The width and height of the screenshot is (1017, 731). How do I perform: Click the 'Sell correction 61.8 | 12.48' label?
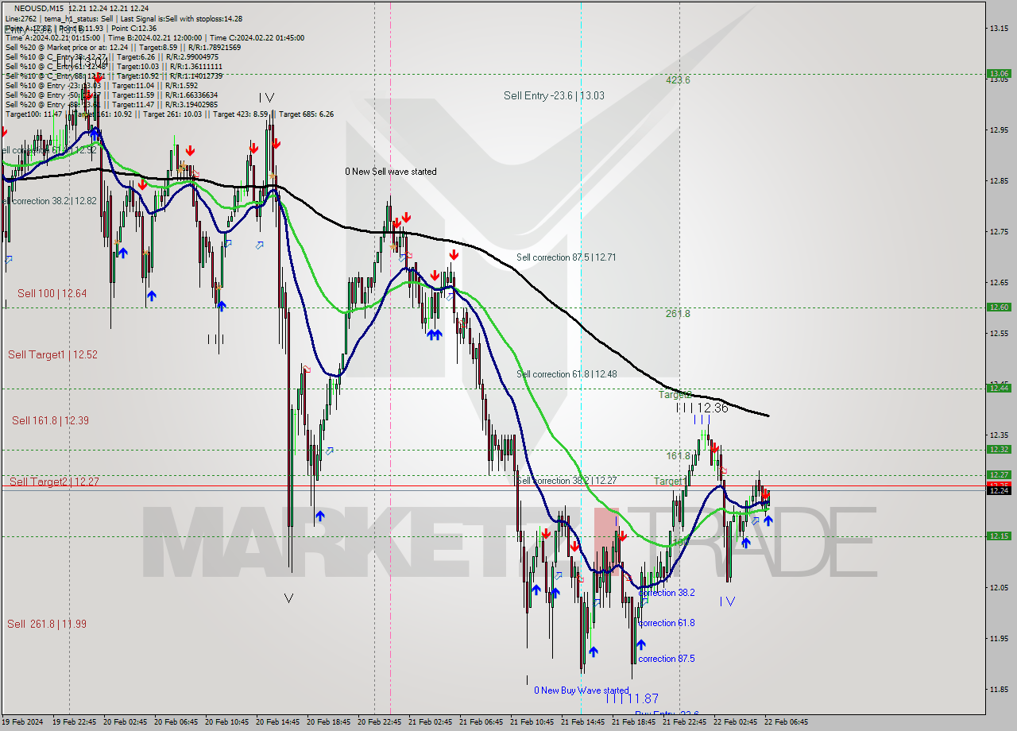[566, 374]
